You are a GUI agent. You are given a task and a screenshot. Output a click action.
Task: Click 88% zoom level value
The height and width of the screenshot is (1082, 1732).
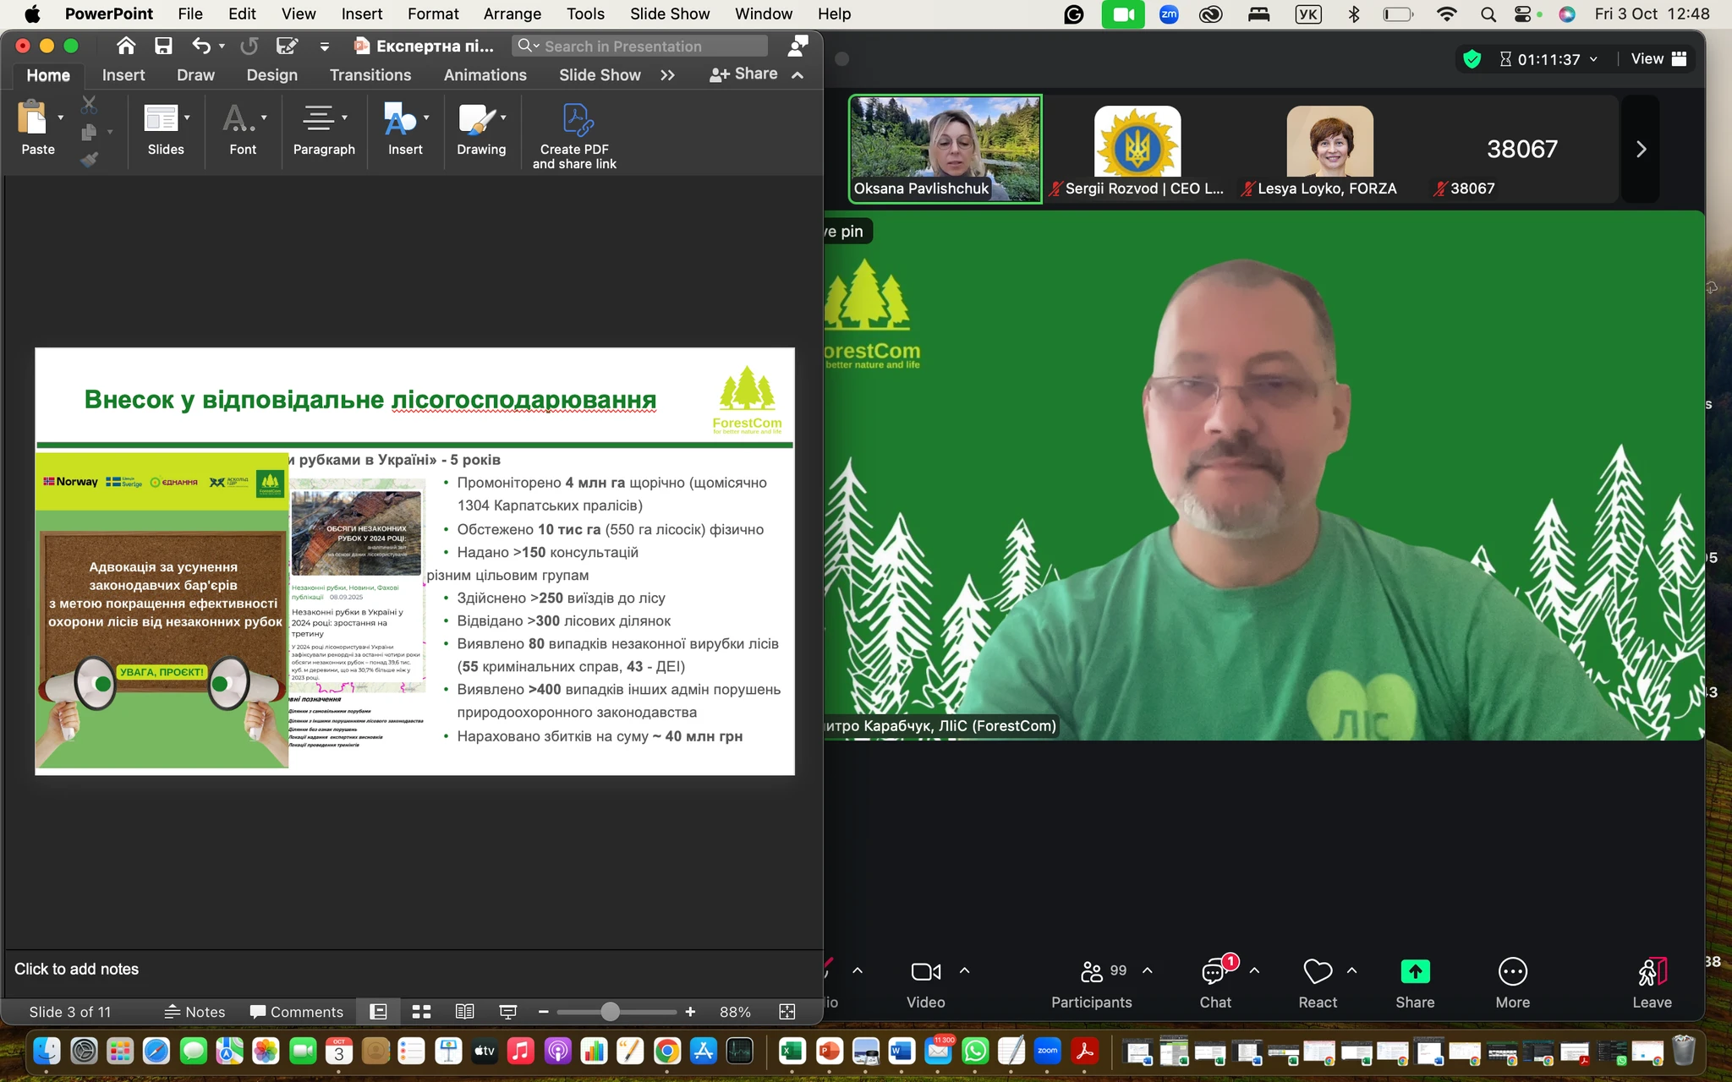click(735, 1012)
